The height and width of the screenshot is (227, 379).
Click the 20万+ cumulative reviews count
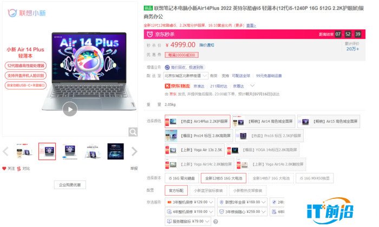point(352,49)
